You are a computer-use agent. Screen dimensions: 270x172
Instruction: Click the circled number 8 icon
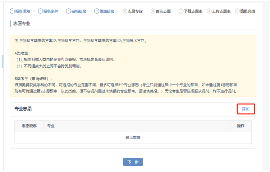pyautogui.click(x=209, y=11)
